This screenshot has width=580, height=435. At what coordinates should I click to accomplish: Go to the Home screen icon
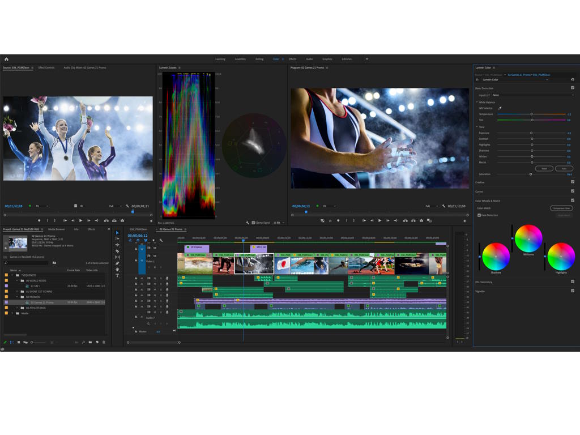tap(6, 59)
